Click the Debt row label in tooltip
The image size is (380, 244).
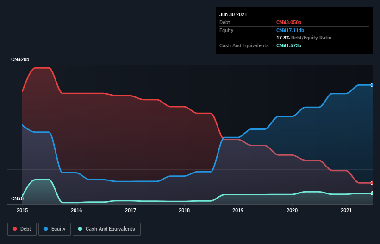(x=224, y=22)
